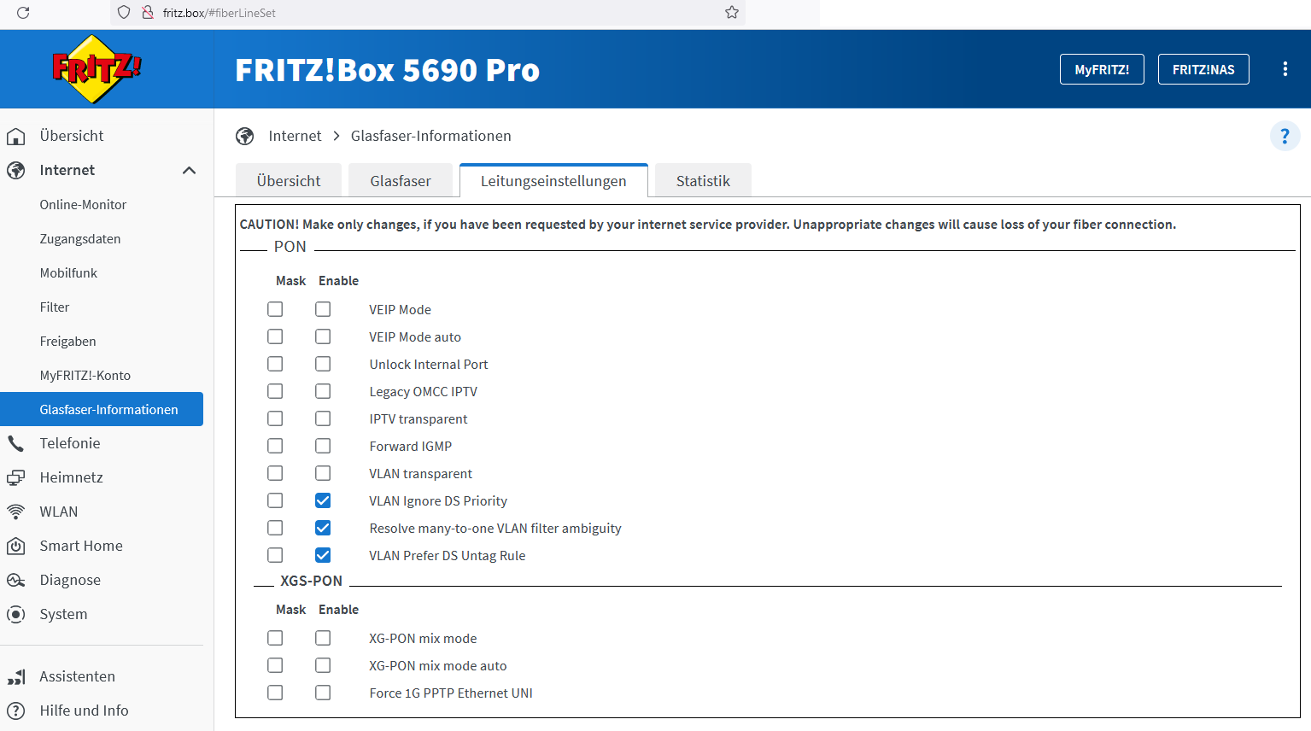Screen dimensions: 1311x731
Task: Enable XG-PON mix mode auto checkbox
Action: click(323, 665)
